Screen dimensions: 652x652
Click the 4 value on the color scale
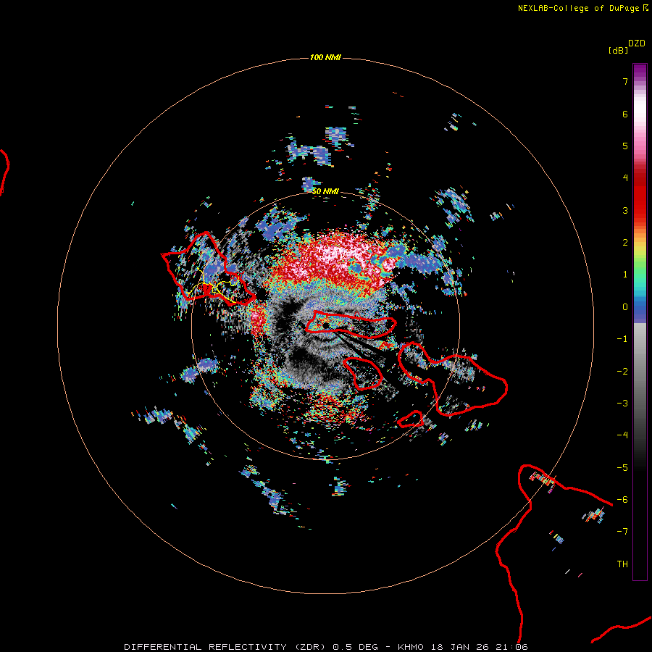(x=625, y=178)
